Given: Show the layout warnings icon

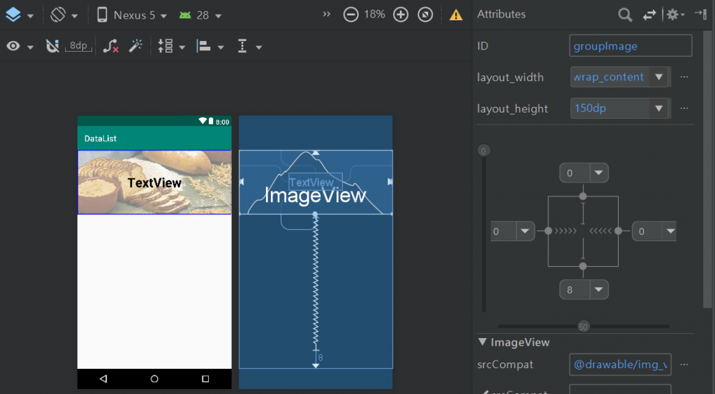Looking at the screenshot, I should [x=455, y=15].
